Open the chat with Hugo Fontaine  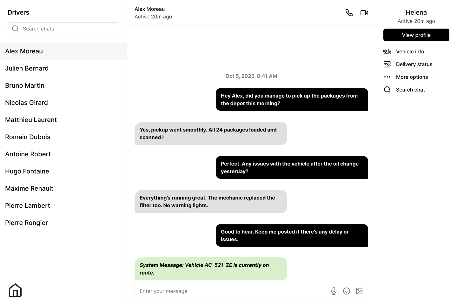27,171
